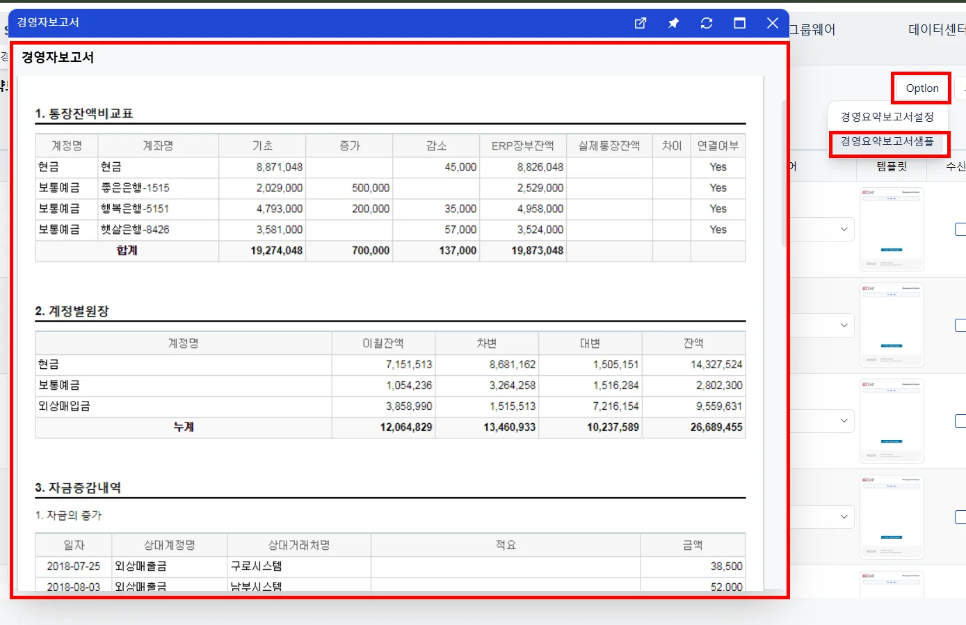Expand the fourth row's dropdown in the template list
This screenshot has height=625, width=966.
pos(844,516)
